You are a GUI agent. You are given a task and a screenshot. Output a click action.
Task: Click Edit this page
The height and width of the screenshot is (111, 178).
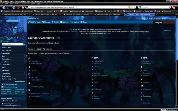click(x=34, y=22)
